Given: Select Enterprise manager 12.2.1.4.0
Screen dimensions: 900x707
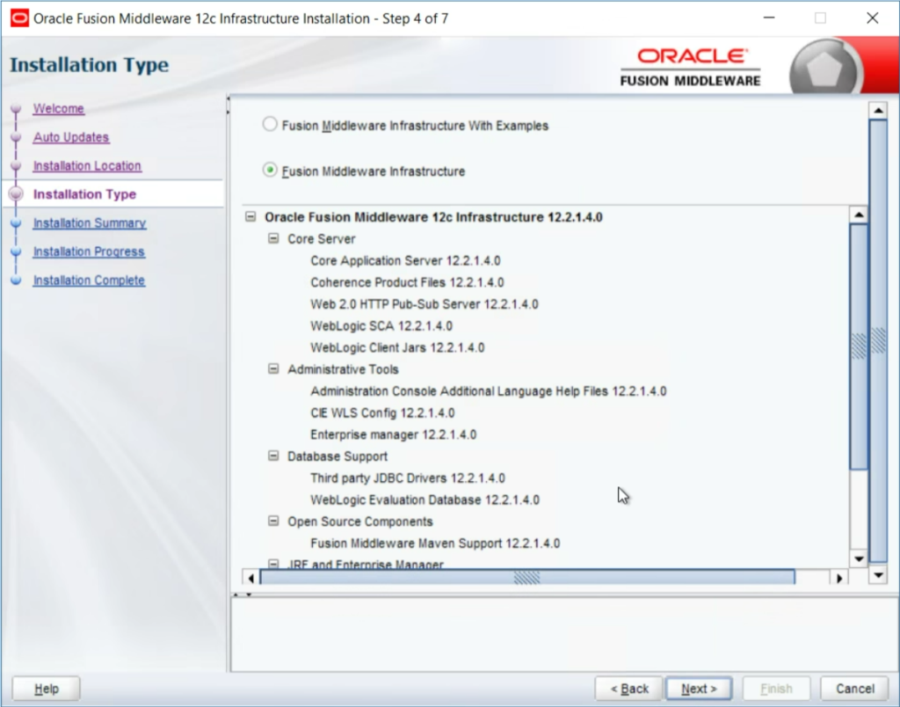Looking at the screenshot, I should tap(393, 434).
